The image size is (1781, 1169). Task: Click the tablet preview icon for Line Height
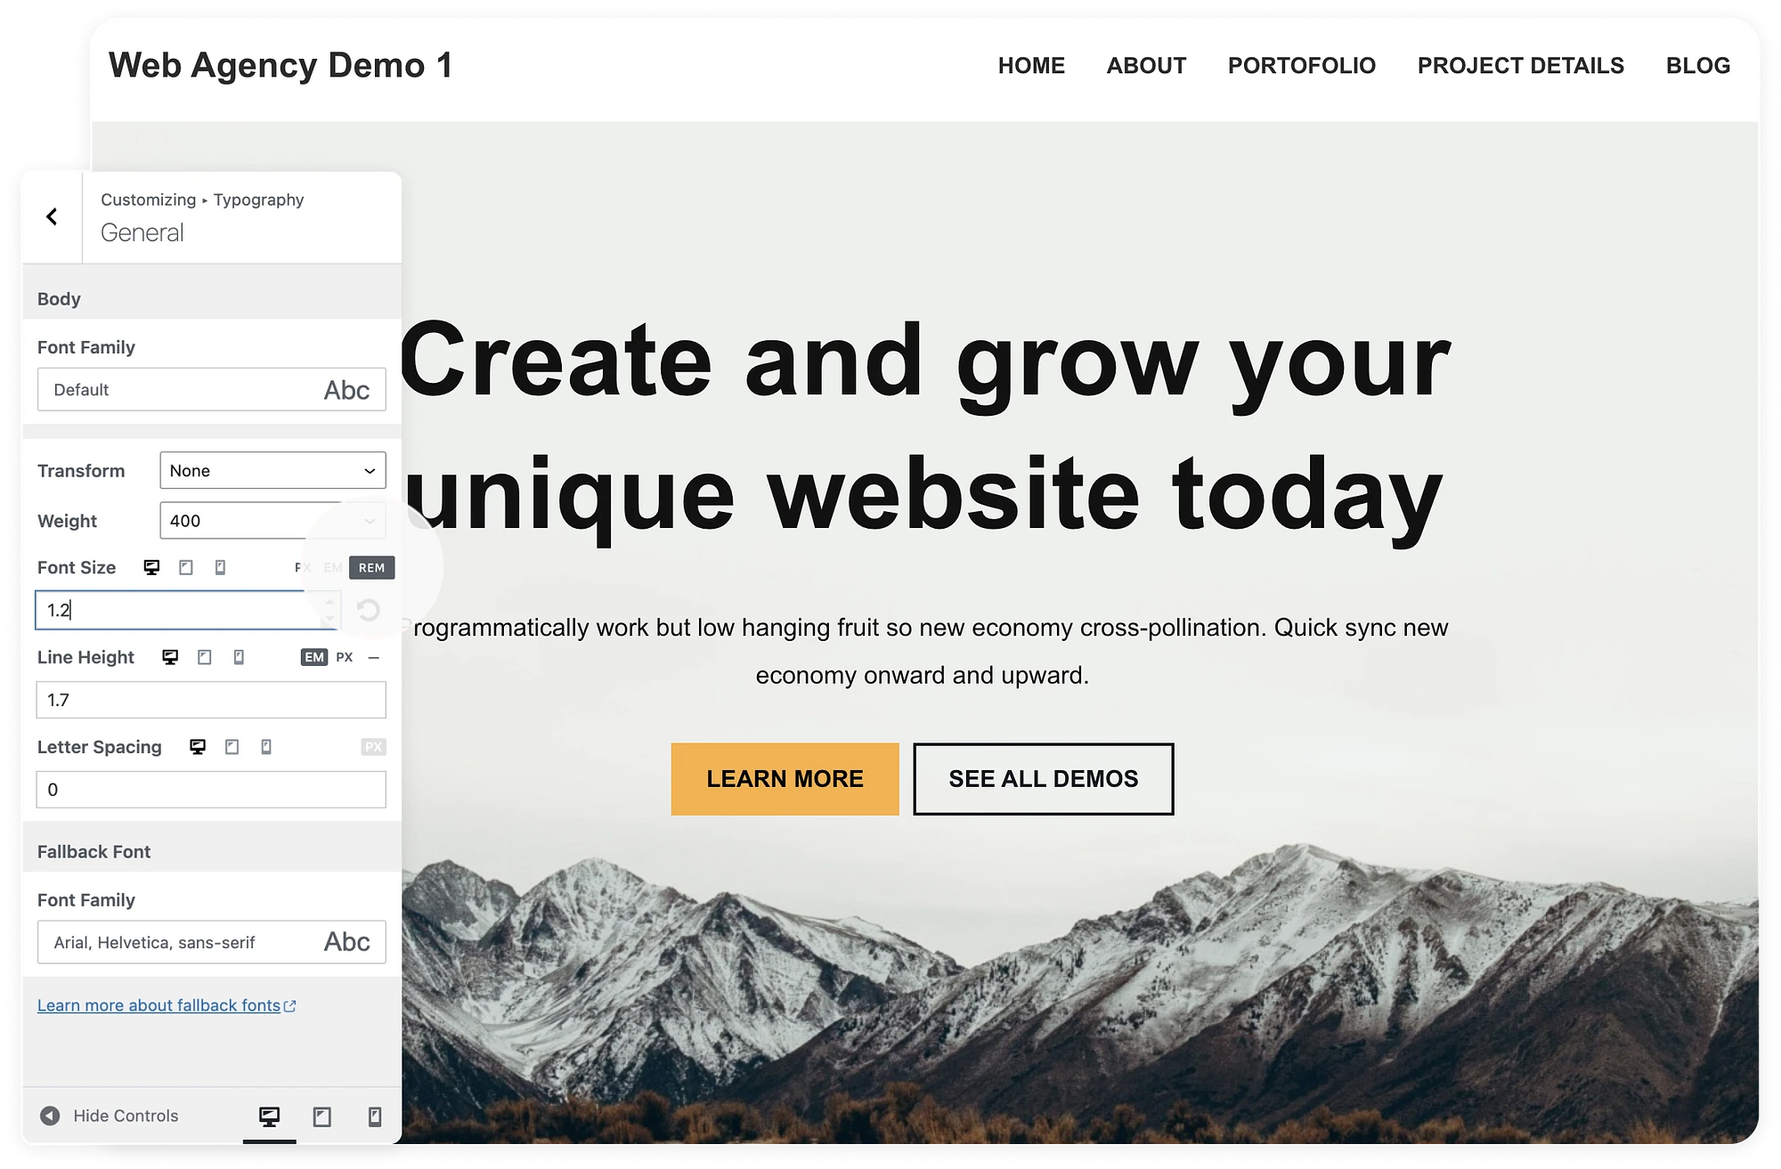click(204, 656)
